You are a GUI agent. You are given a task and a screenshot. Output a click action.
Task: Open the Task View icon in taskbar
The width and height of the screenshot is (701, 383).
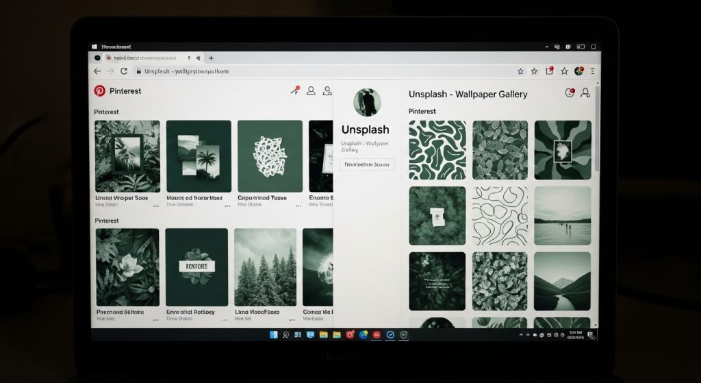tap(298, 334)
